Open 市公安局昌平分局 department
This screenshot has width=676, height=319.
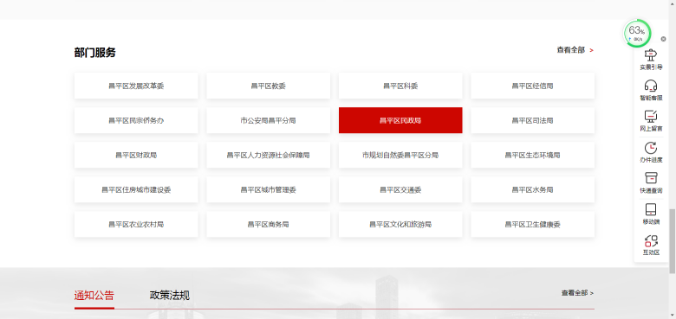tap(268, 120)
